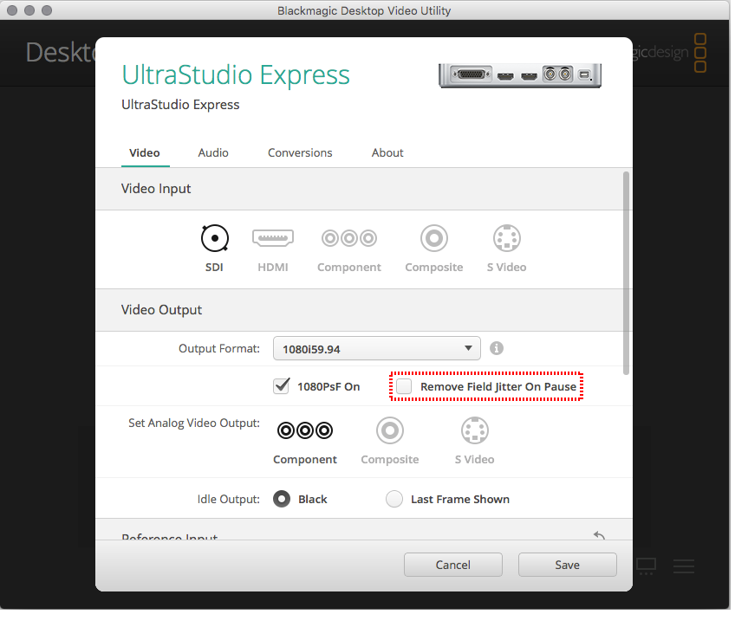The width and height of the screenshot is (748, 627).
Task: Click the red window close button
Action: pyautogui.click(x=12, y=10)
